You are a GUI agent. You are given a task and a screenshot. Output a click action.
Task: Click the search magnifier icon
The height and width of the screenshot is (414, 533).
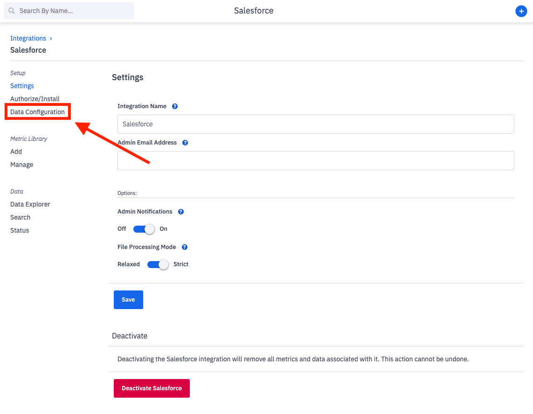12,11
